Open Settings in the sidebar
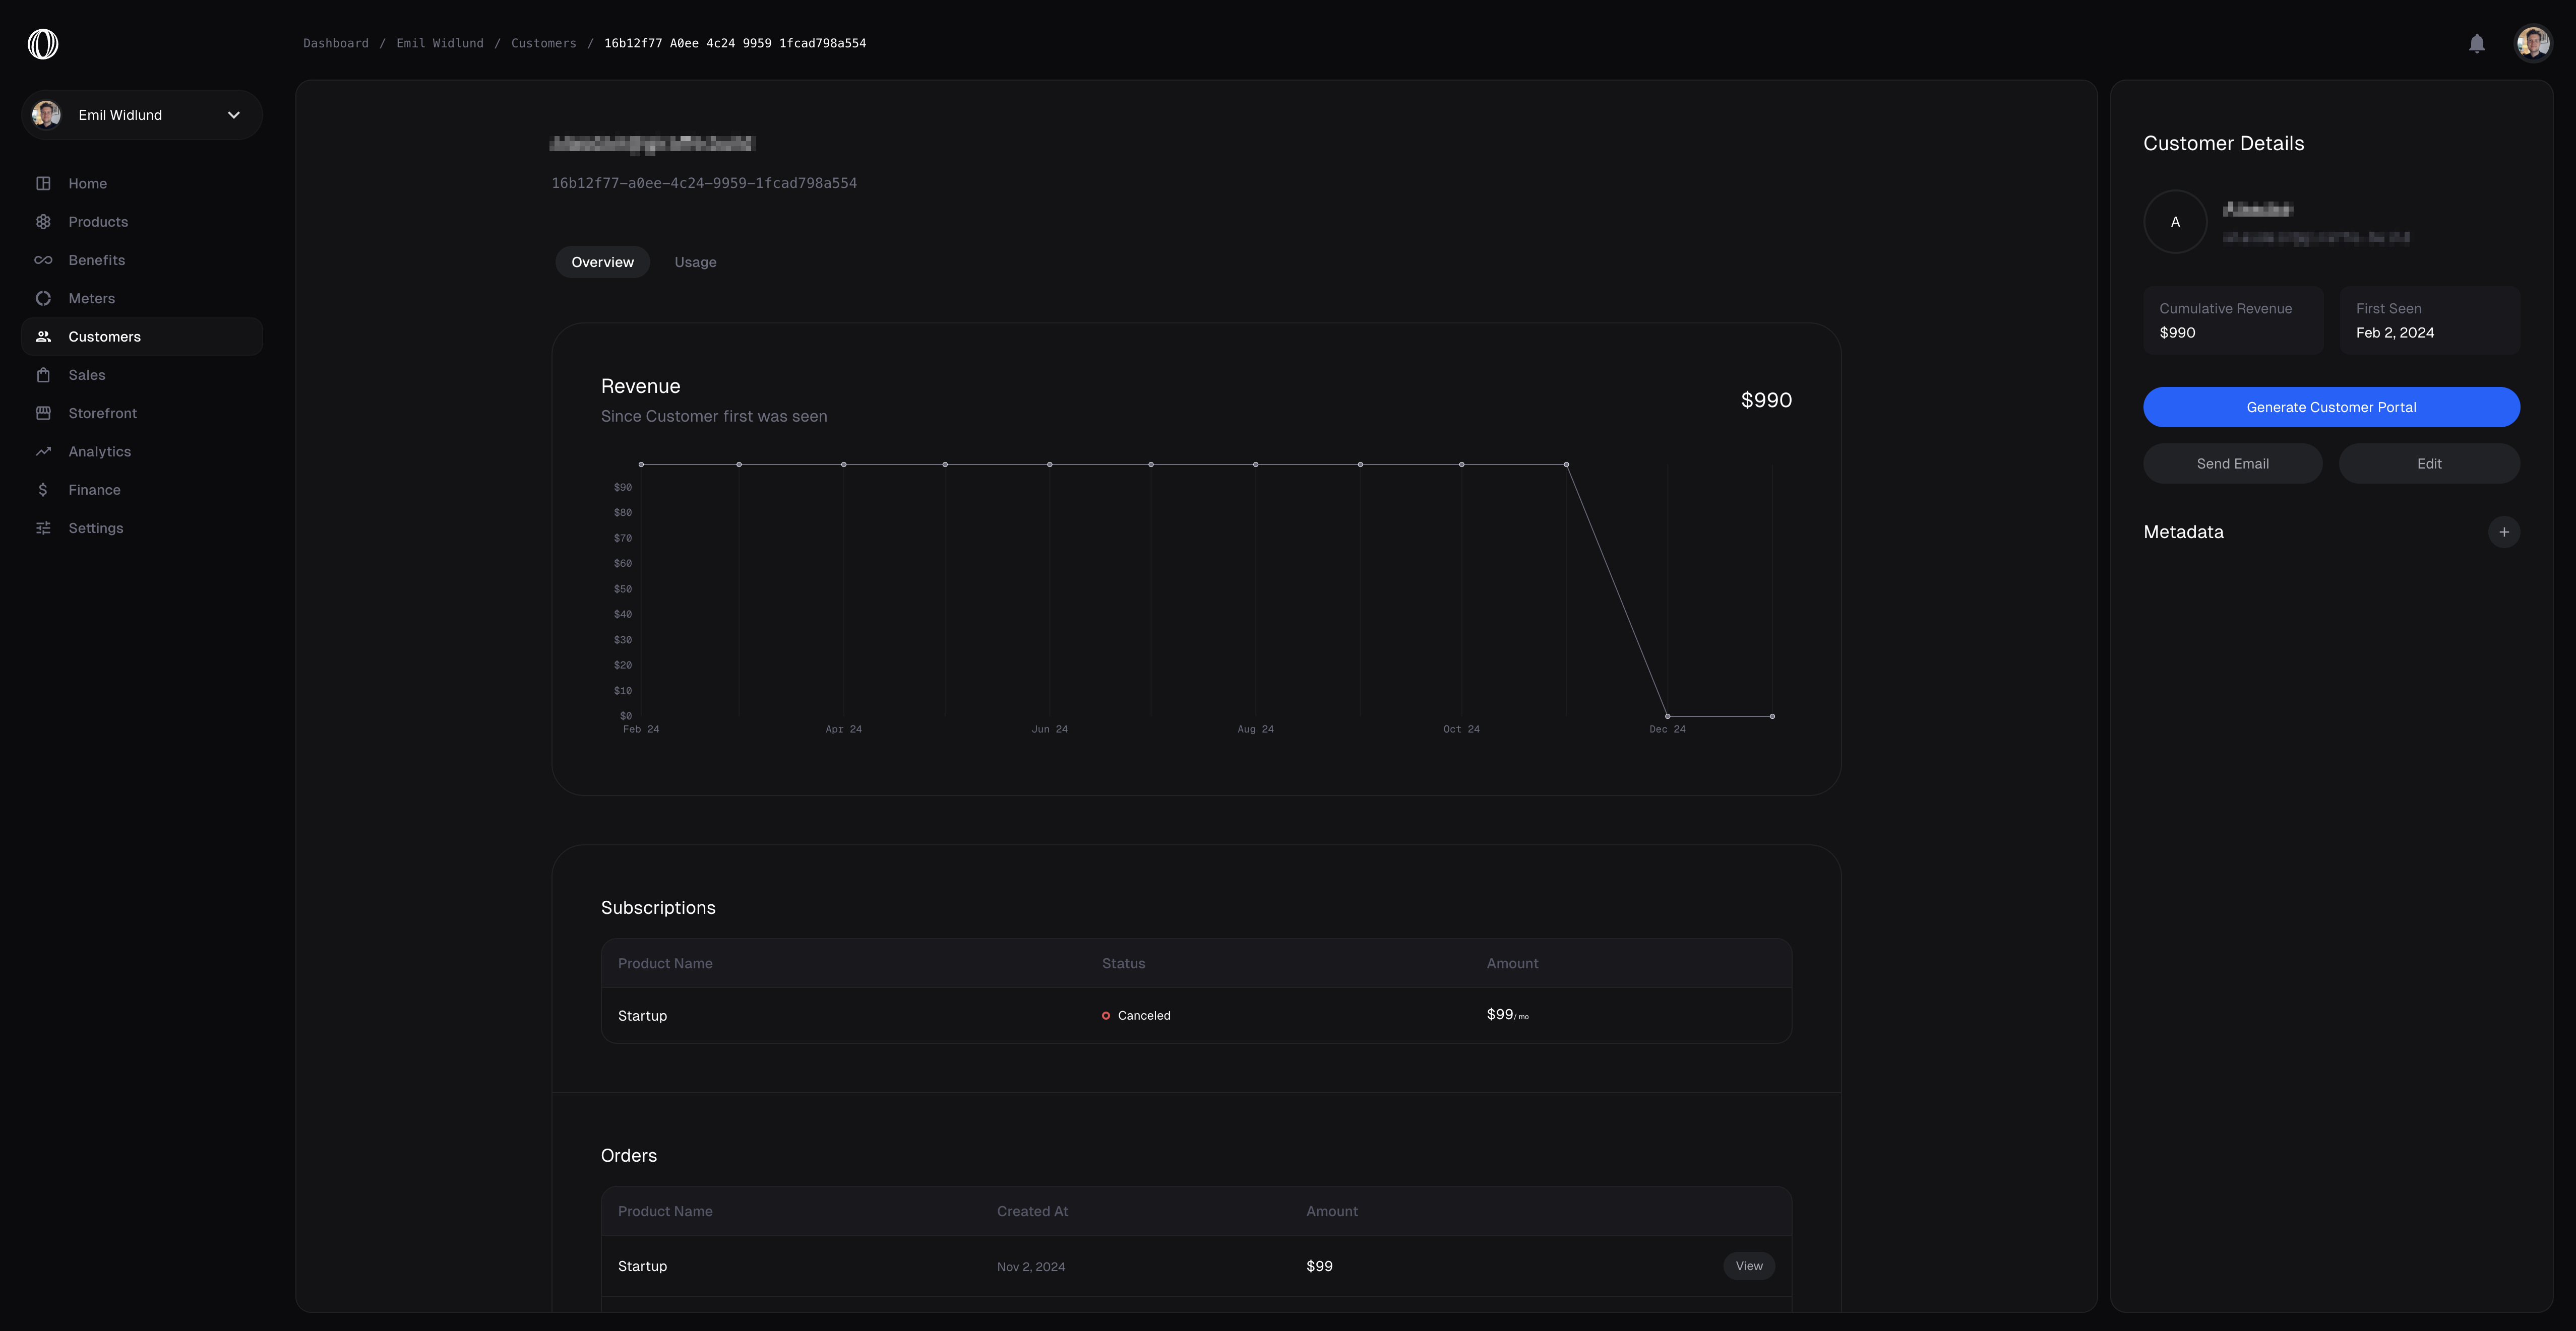Screen dimensions: 2576x1331 point(96,528)
